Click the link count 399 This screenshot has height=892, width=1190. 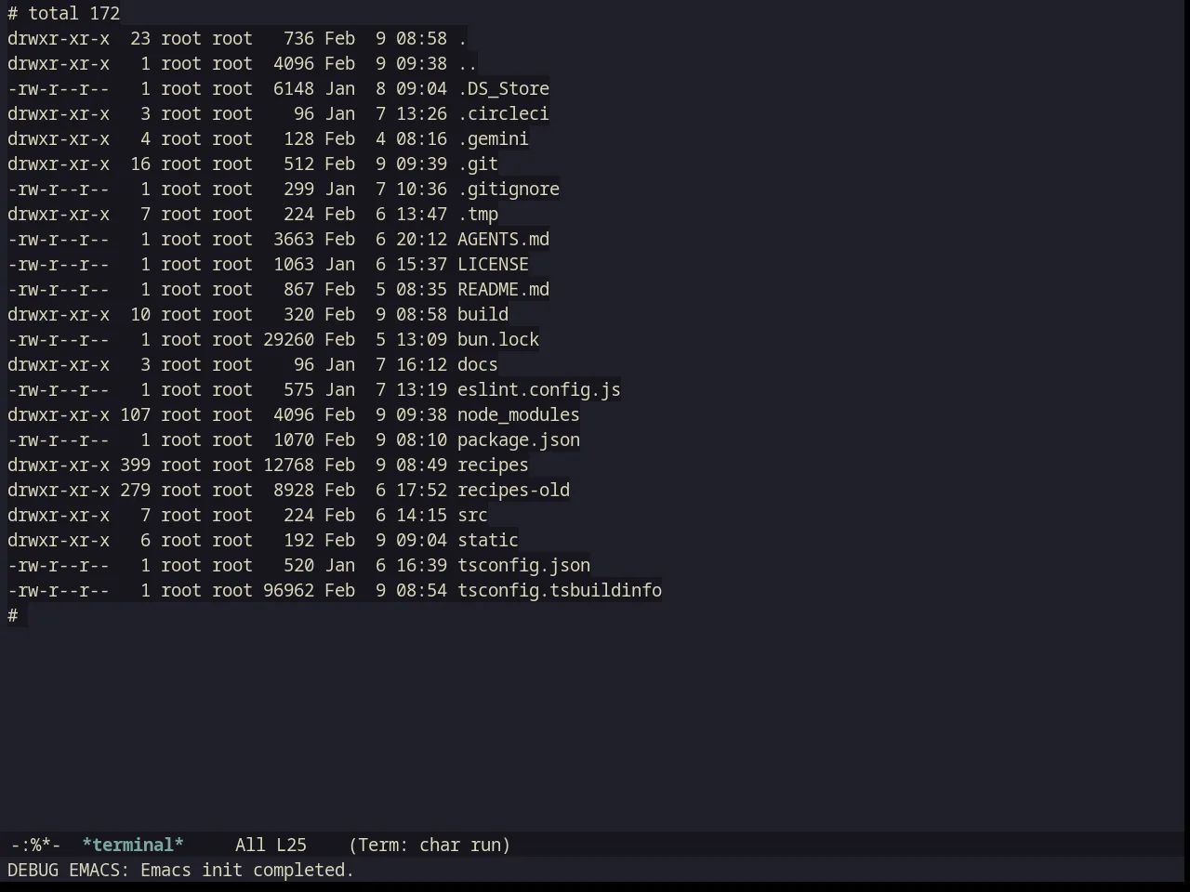pyautogui.click(x=135, y=465)
